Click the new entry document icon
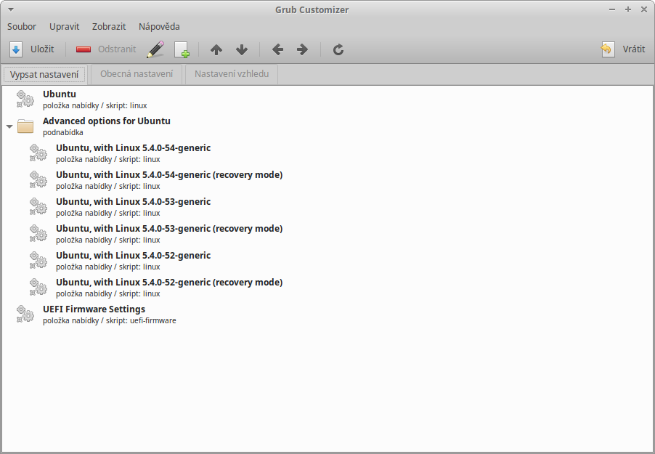 click(182, 49)
